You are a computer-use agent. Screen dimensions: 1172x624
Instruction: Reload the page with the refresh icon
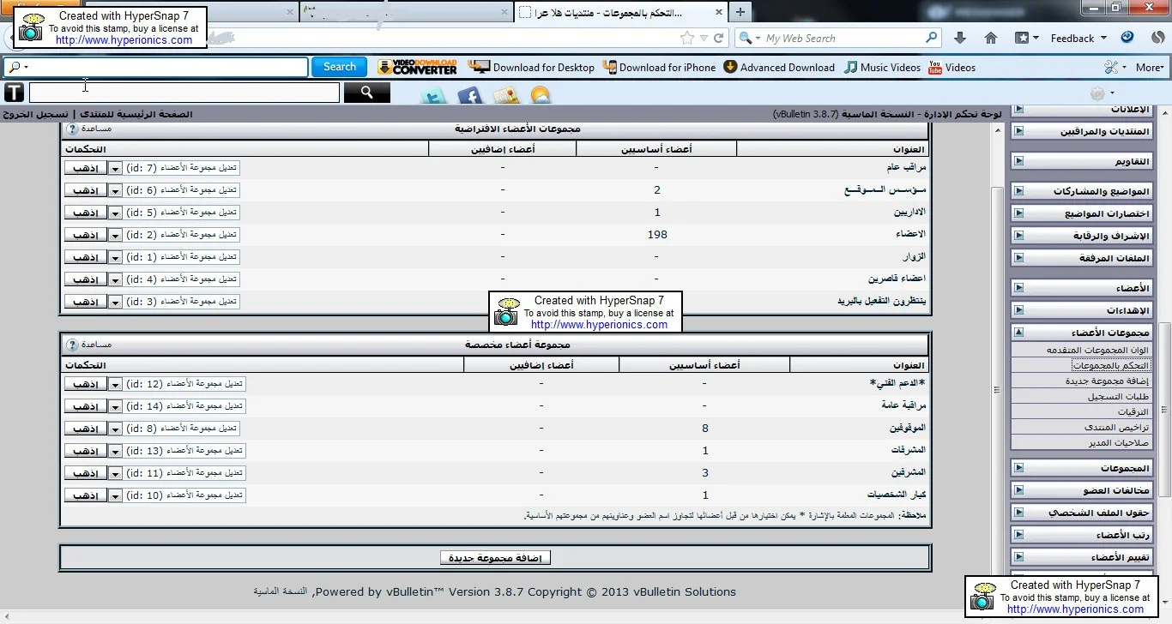pyautogui.click(x=719, y=38)
